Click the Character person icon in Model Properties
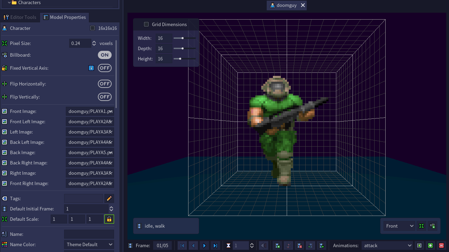 click(4, 28)
